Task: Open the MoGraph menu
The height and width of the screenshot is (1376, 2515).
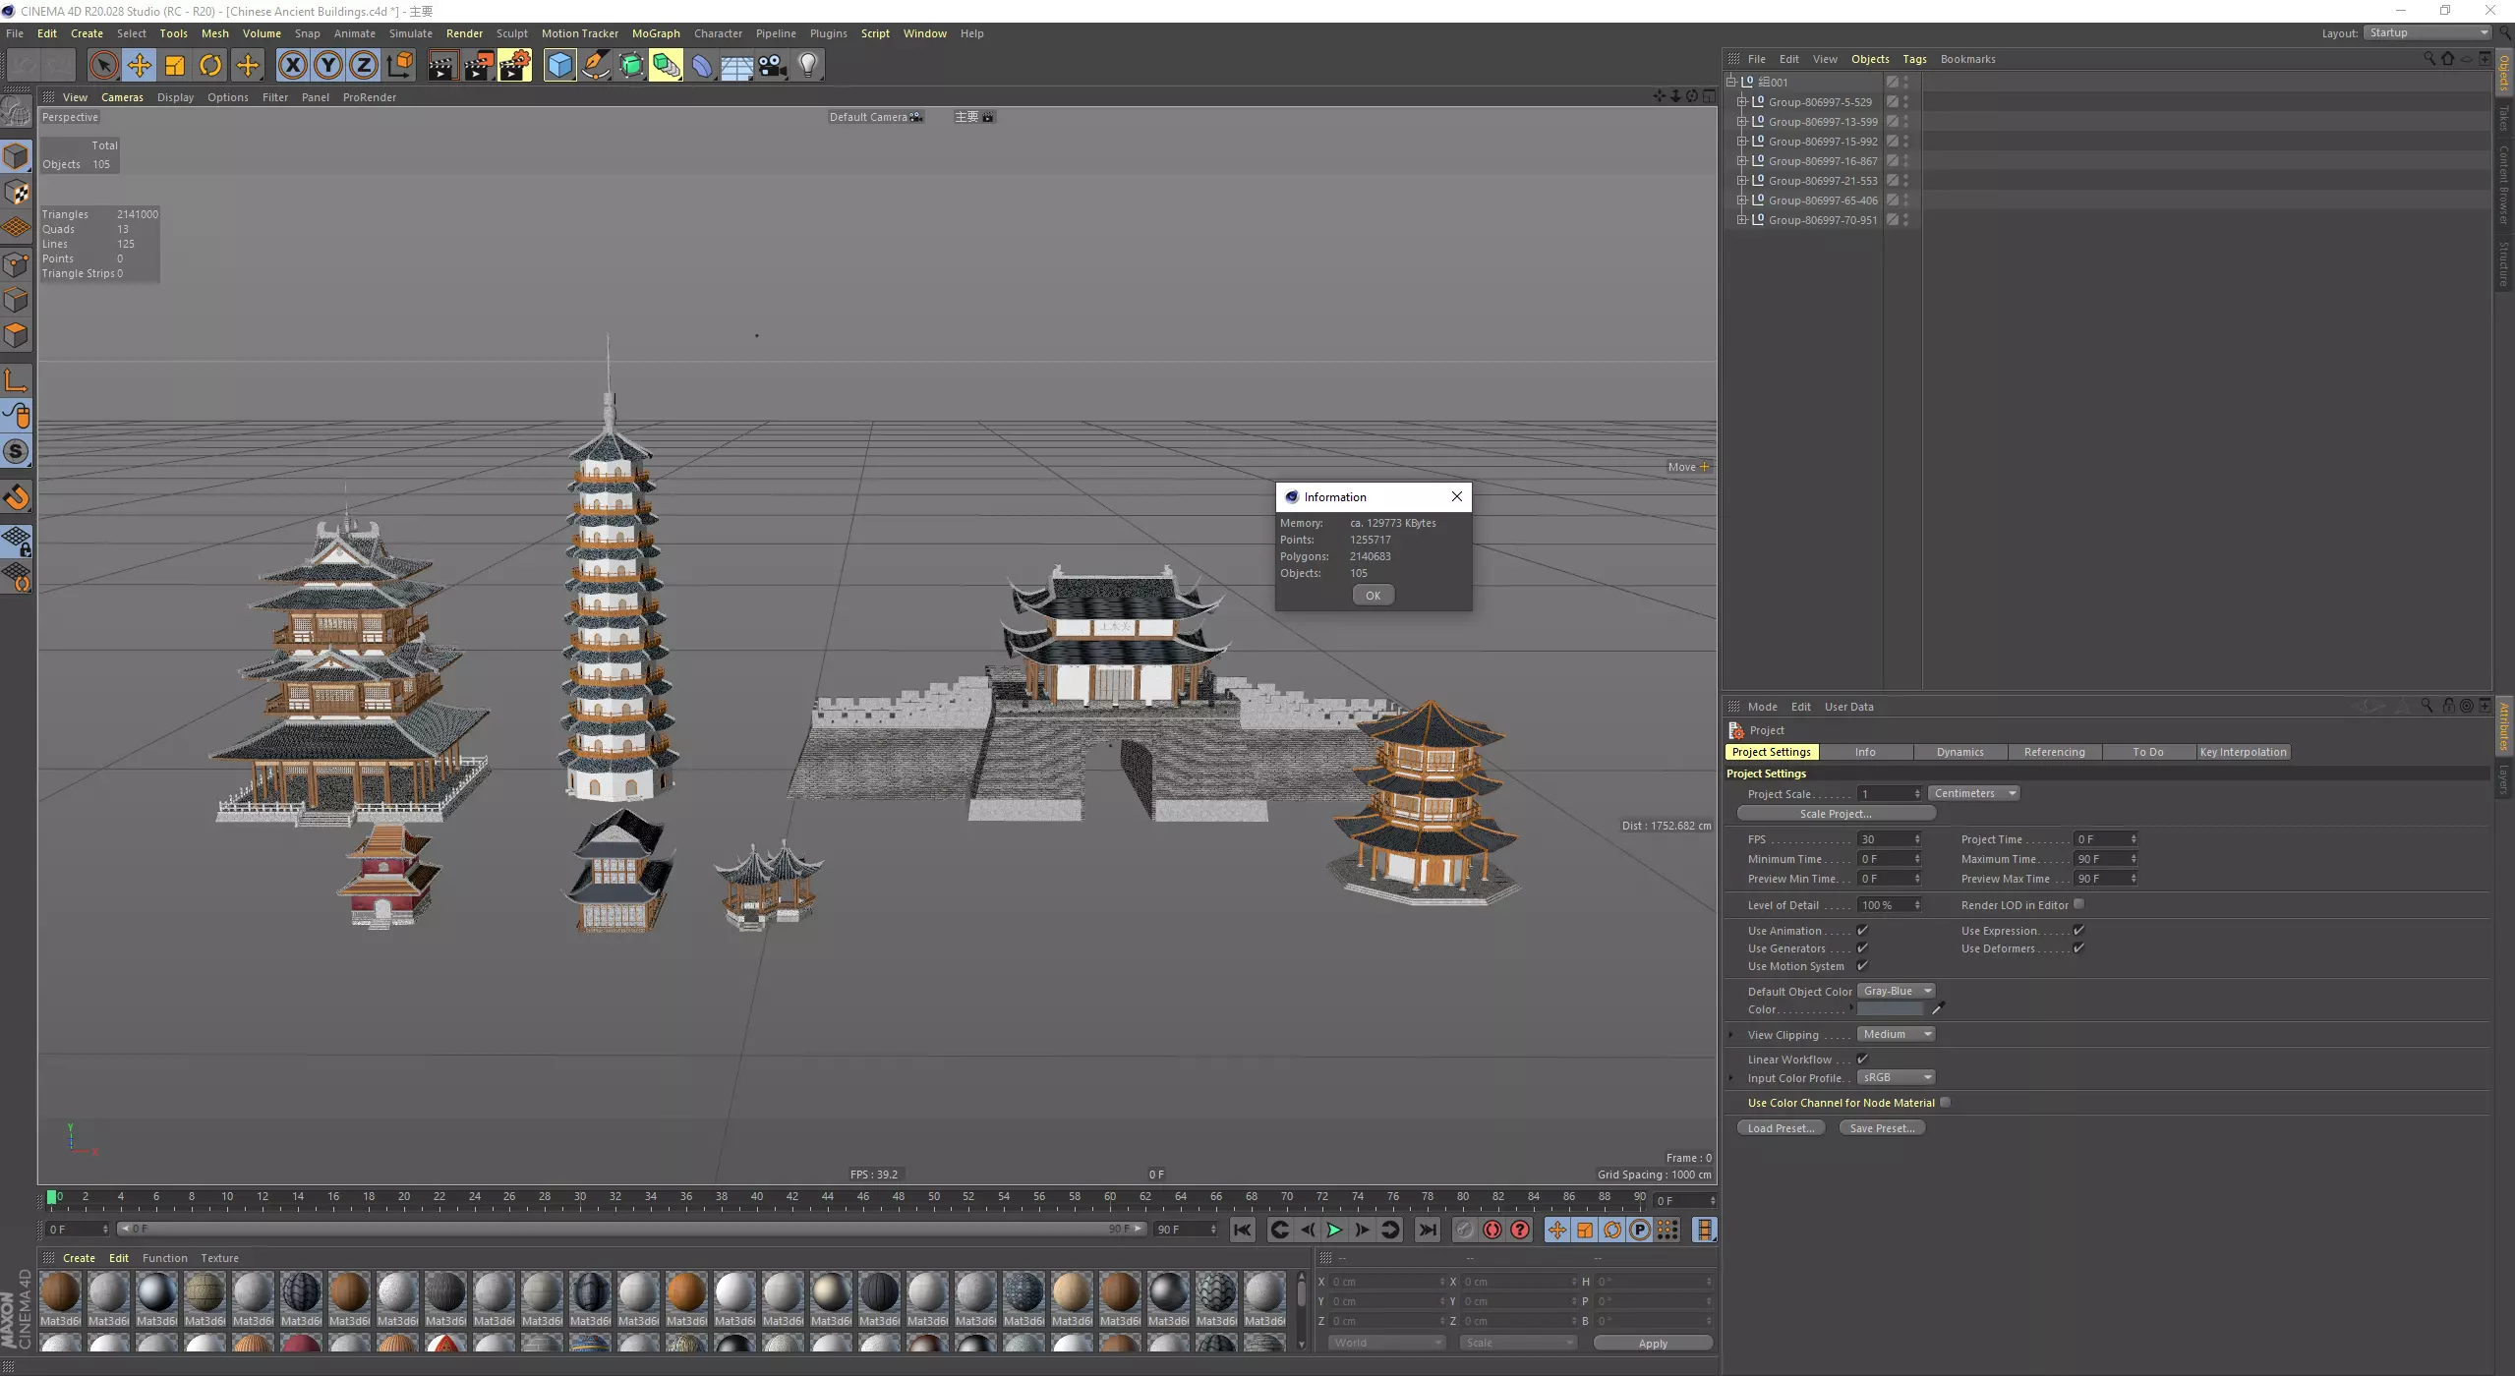Action: 656,33
